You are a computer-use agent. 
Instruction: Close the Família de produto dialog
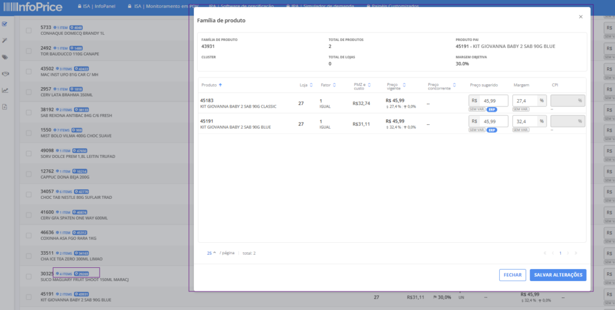click(x=581, y=17)
